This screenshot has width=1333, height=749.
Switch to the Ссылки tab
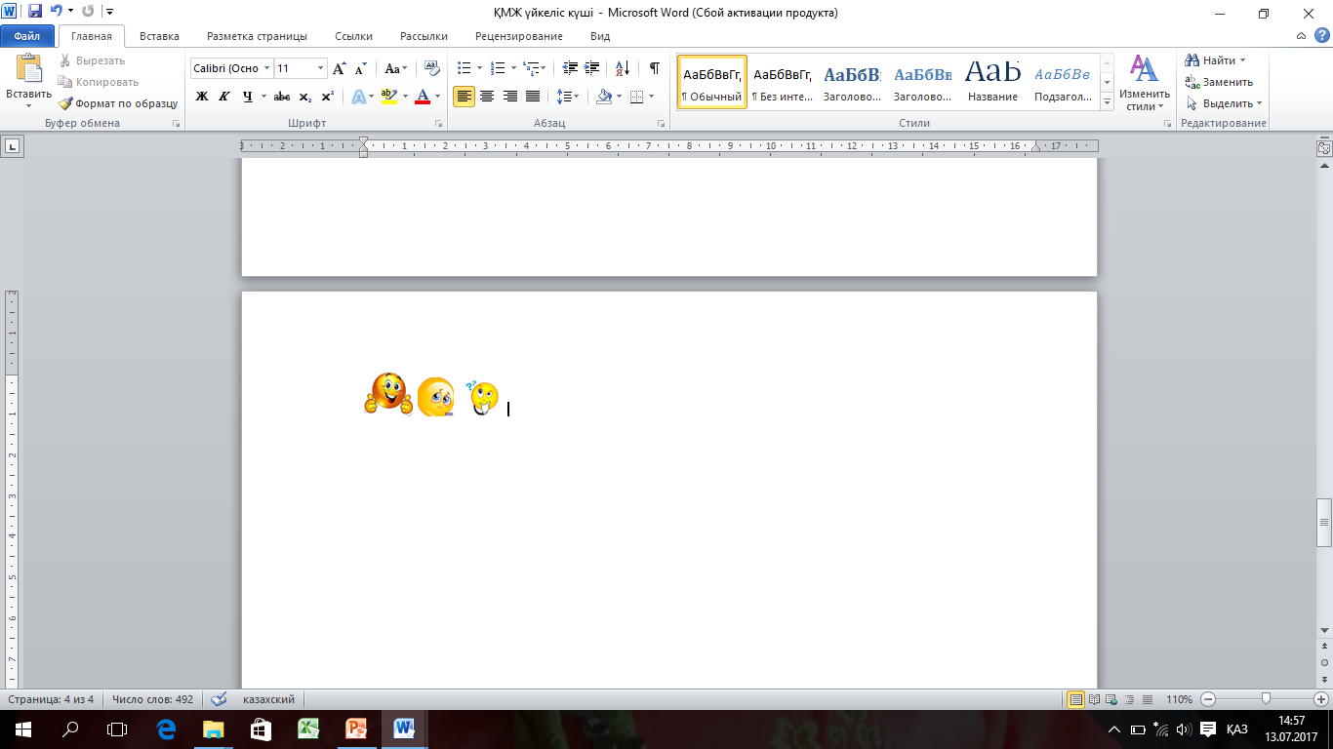click(354, 36)
